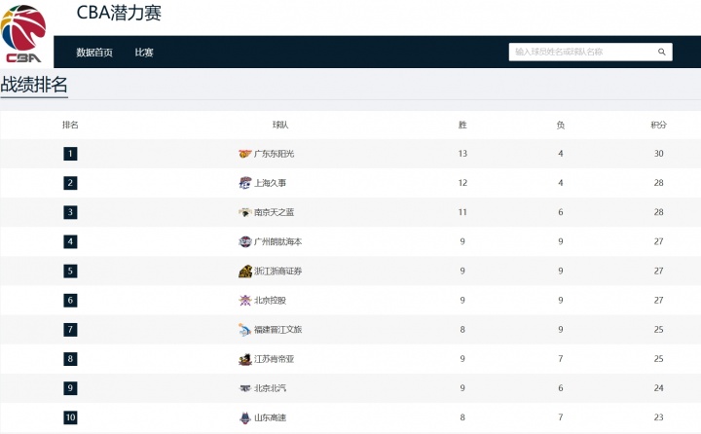The image size is (701, 434).
Task: Click the 广州朗肽海本 team logo
Action: [x=245, y=241]
